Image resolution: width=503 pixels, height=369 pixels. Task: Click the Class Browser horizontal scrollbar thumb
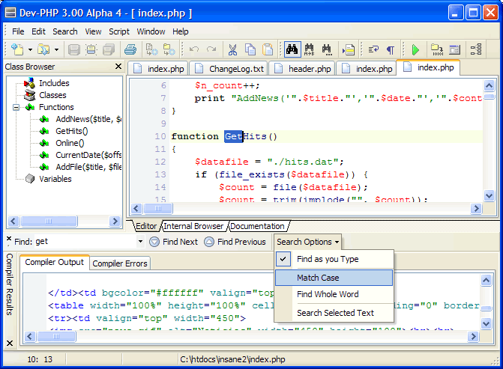49,221
